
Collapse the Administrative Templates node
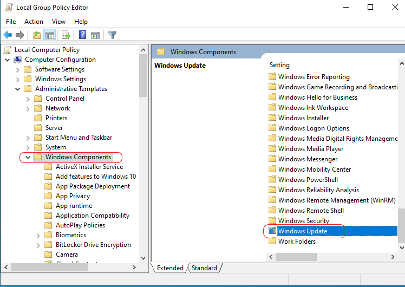(x=17, y=89)
